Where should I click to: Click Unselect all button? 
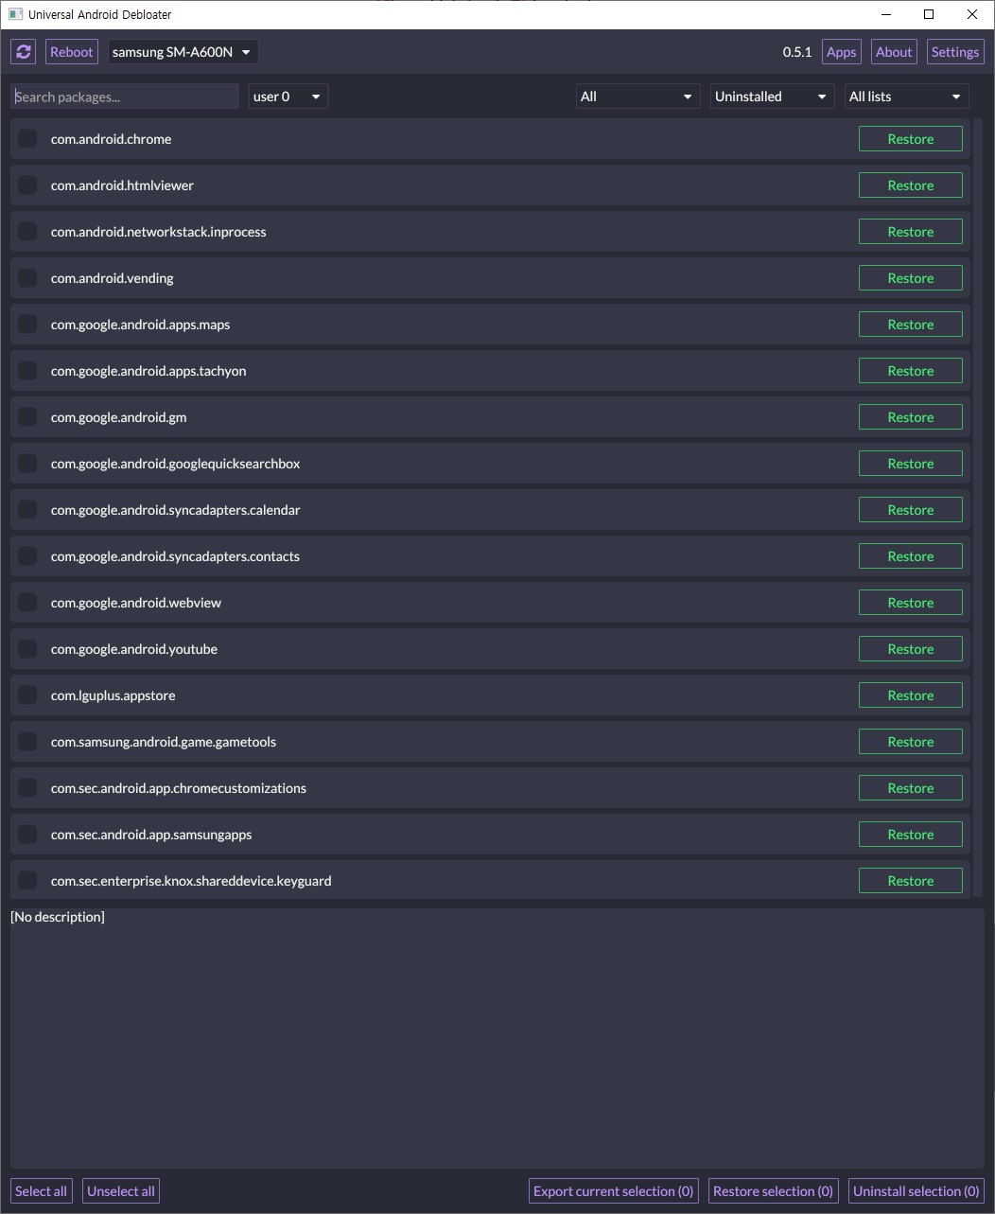pyautogui.click(x=121, y=1191)
